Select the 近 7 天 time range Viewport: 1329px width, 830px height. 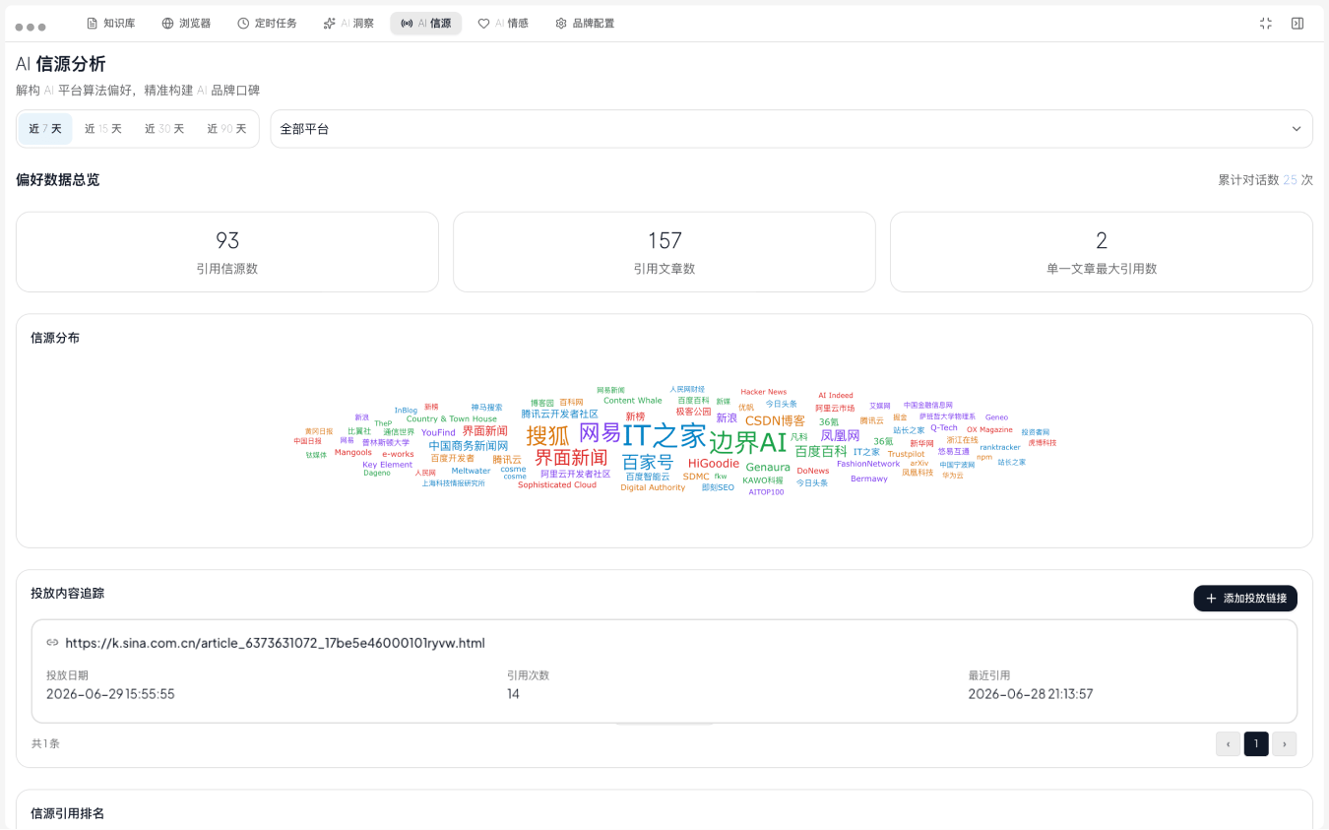(x=45, y=129)
